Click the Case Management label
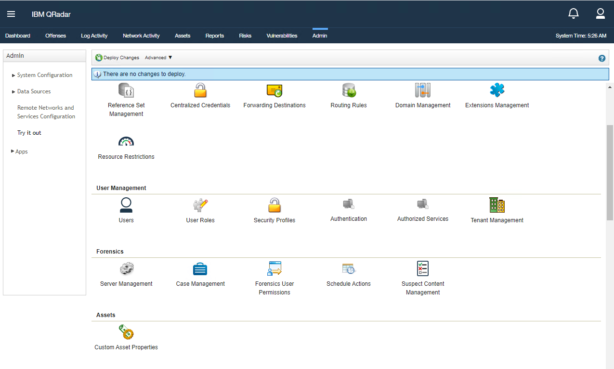 pyautogui.click(x=200, y=284)
